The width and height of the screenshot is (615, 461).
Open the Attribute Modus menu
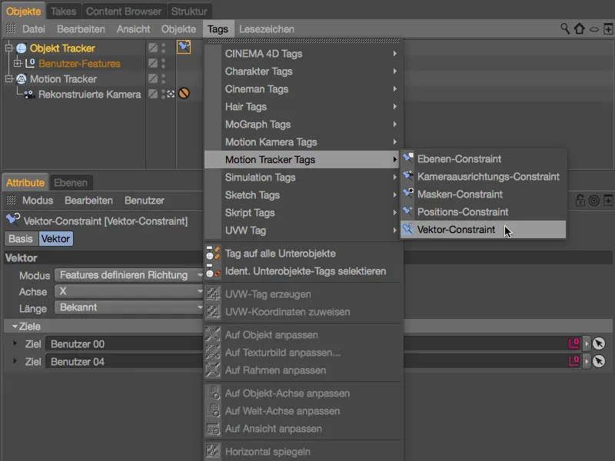(x=38, y=201)
